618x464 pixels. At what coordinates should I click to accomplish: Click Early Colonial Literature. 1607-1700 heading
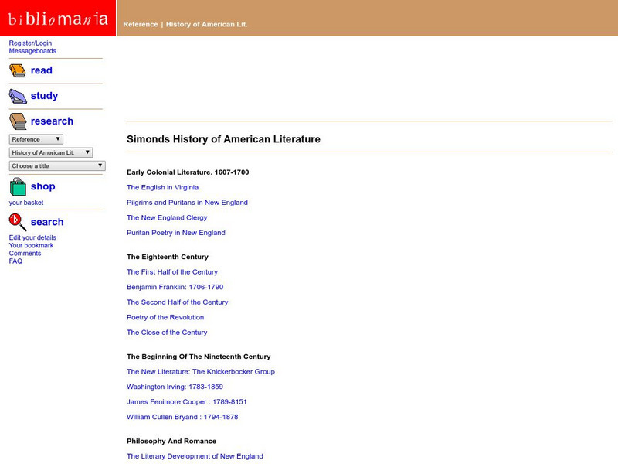pyautogui.click(x=188, y=172)
